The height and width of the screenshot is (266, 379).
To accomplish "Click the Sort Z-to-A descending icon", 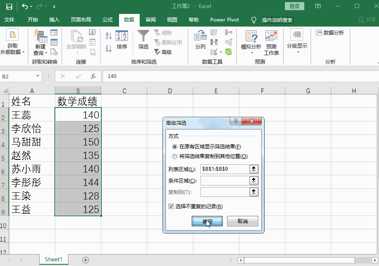I will click(108, 48).
